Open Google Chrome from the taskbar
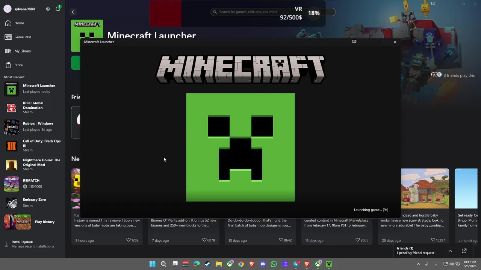481x270 pixels. click(241, 264)
